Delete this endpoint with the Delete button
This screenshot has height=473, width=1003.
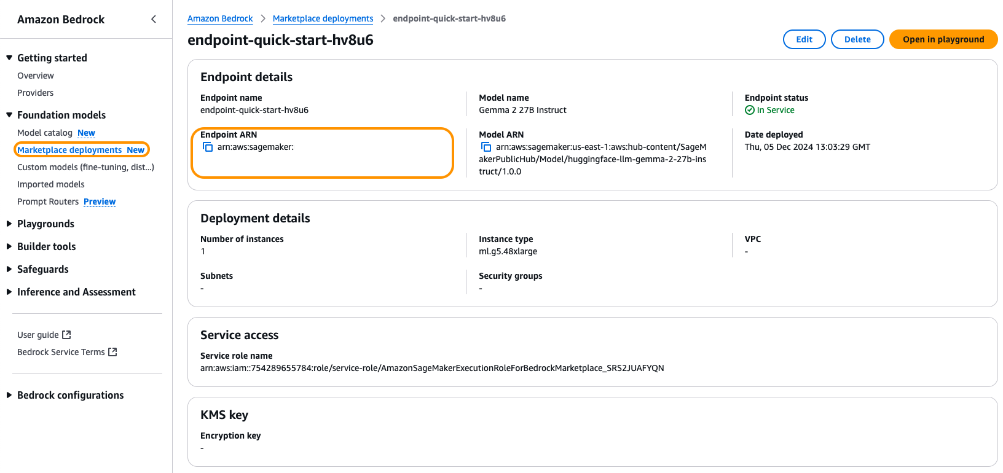[857, 39]
